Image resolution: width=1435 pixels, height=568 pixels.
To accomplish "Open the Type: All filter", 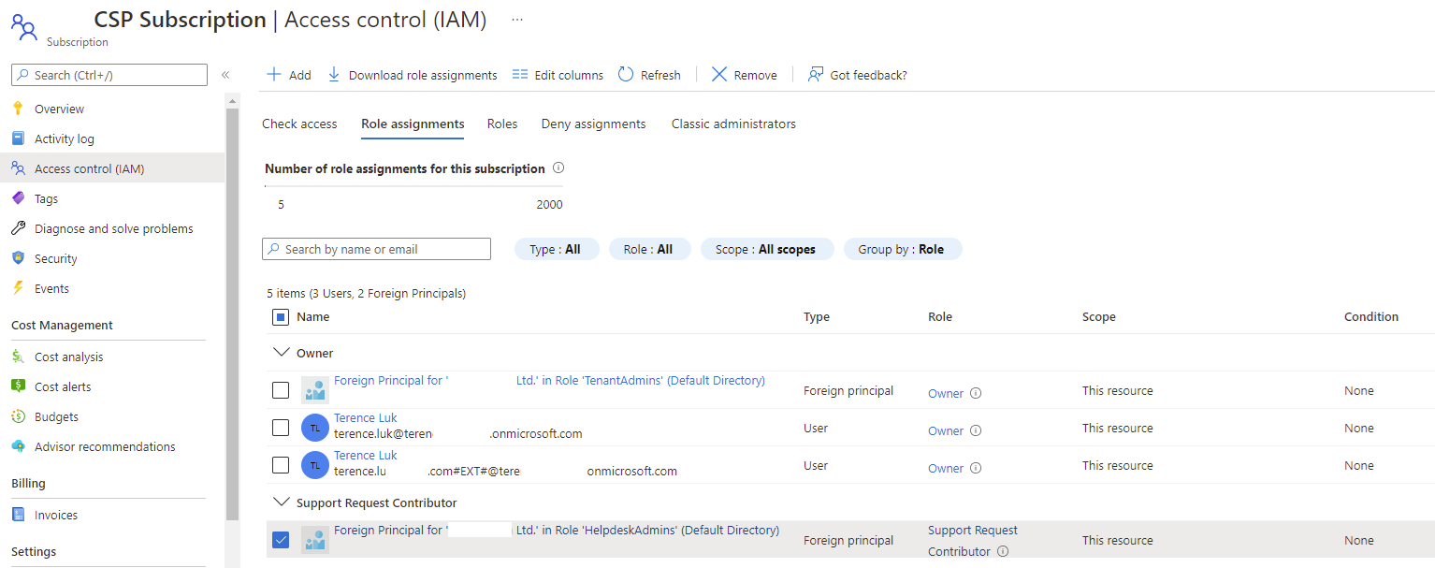I will (556, 249).
